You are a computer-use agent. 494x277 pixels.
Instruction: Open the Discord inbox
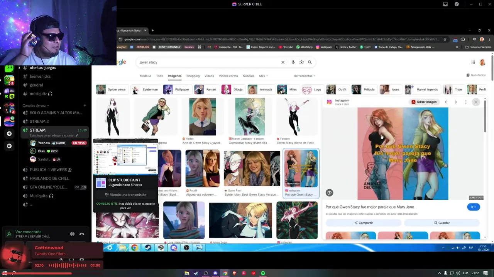click(x=445, y=4)
